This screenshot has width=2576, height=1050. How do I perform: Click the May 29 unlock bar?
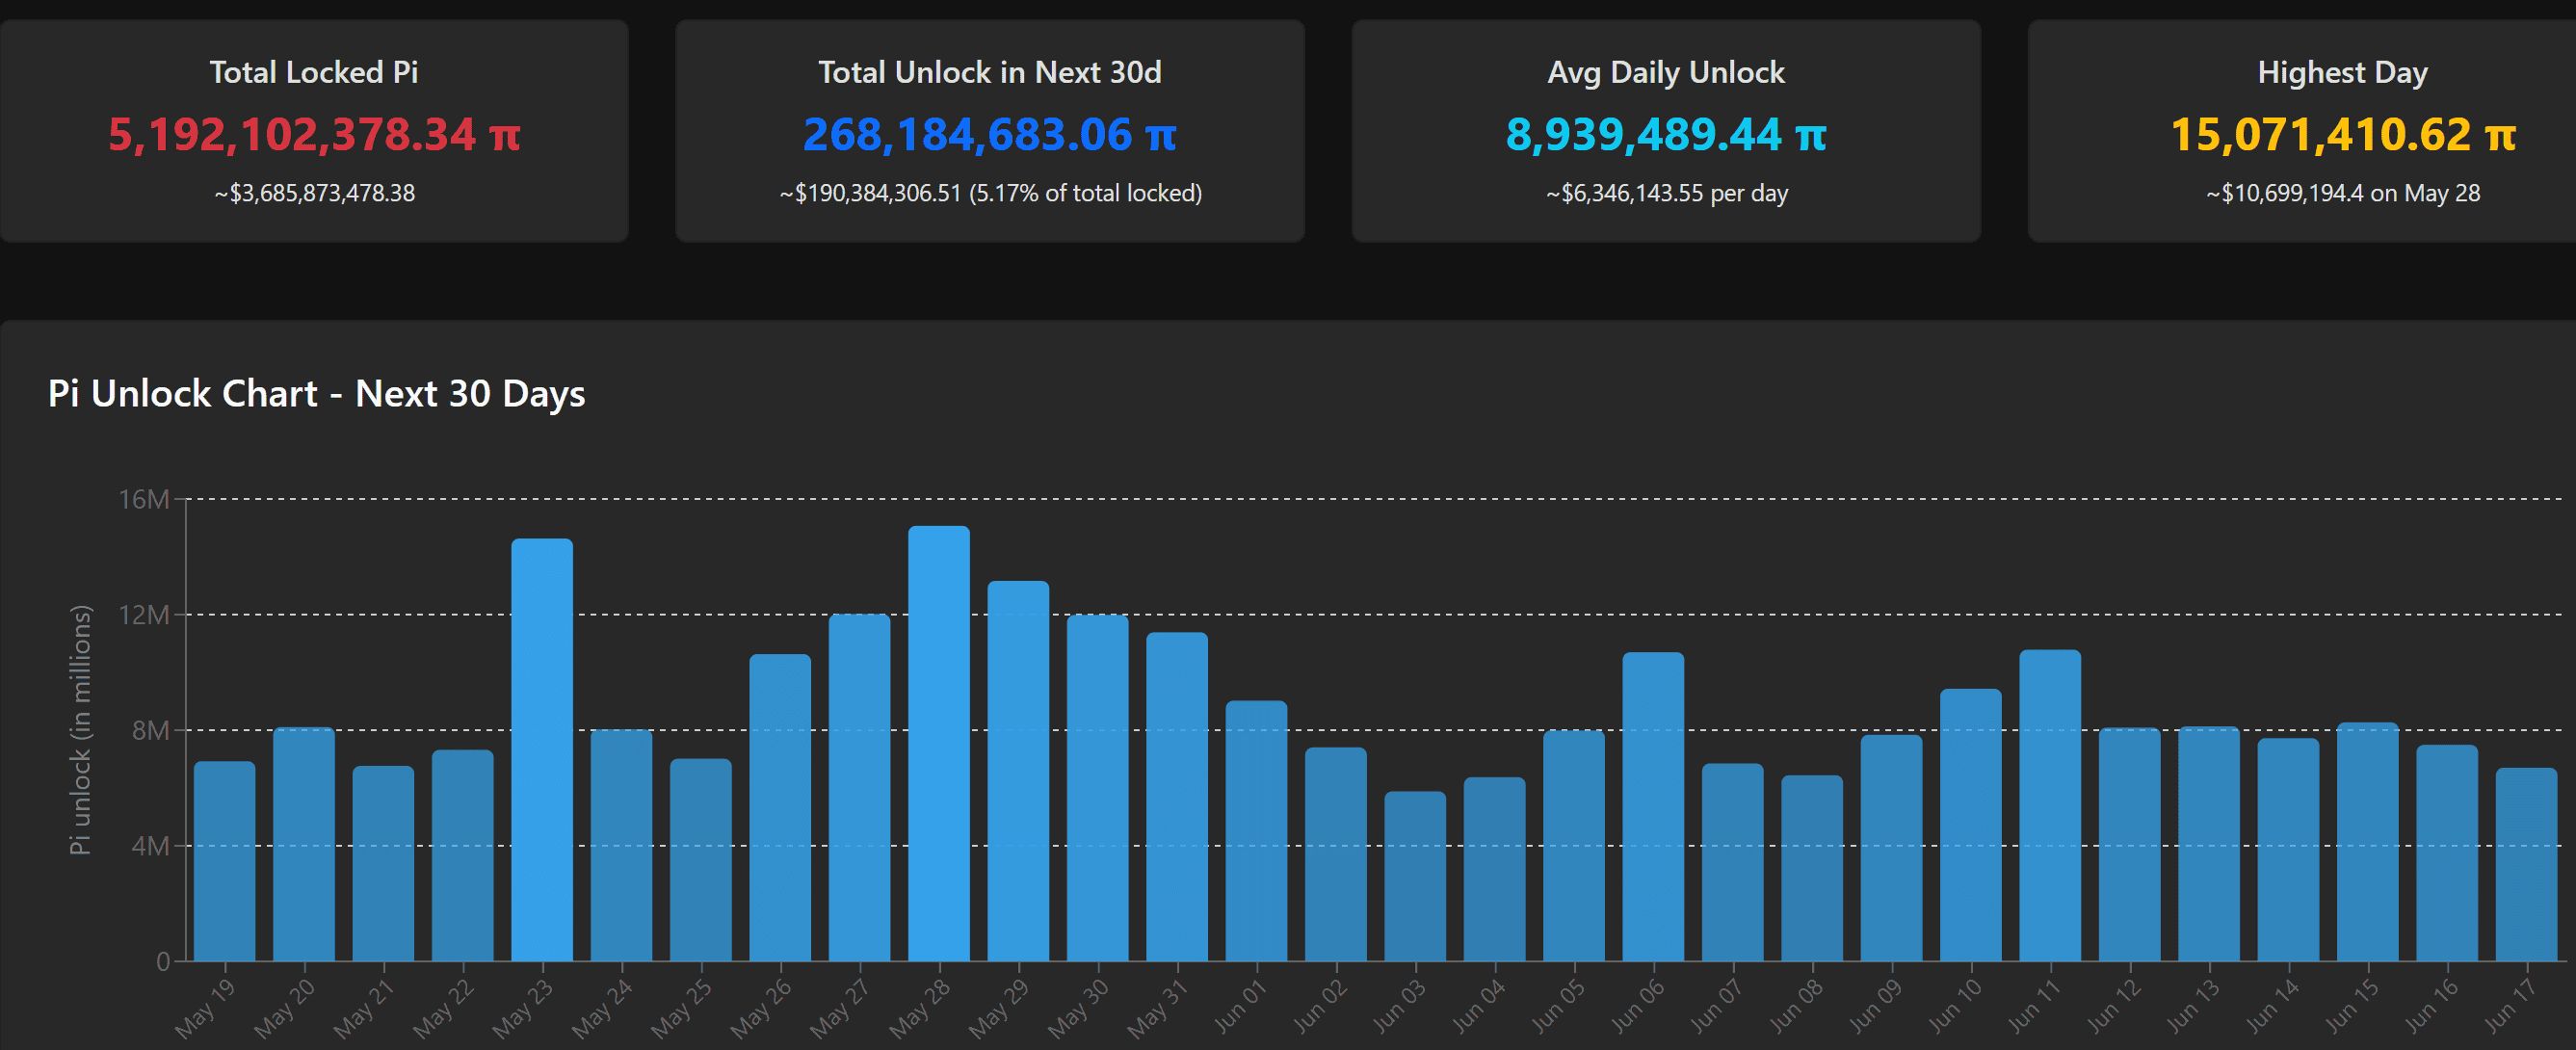click(x=1018, y=771)
